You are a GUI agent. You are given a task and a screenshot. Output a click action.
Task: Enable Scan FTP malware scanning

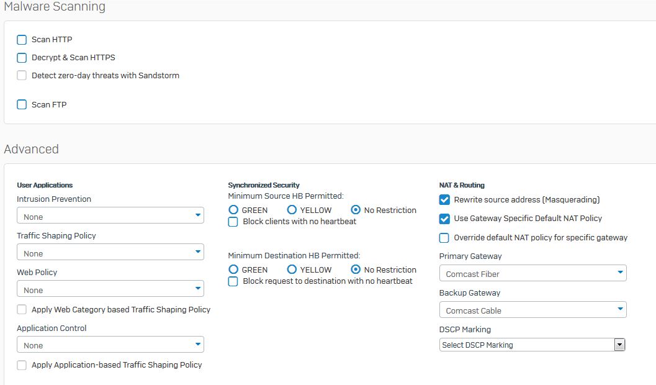(x=22, y=105)
